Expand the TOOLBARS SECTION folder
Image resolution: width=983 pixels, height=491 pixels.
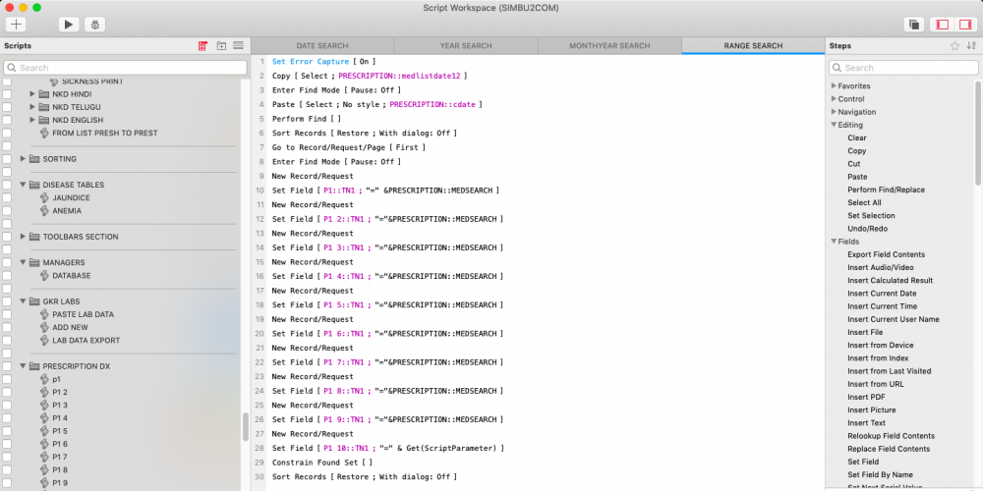tap(24, 237)
